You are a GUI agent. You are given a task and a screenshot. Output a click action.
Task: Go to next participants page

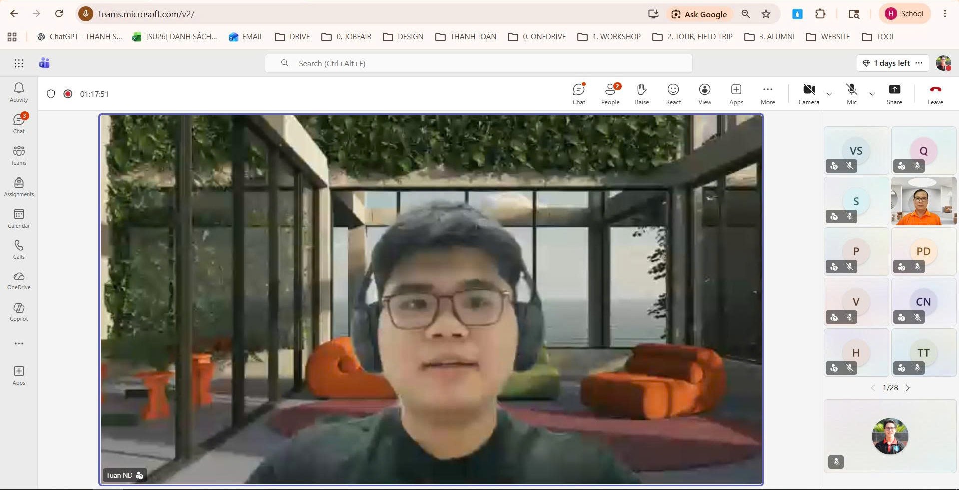908,388
